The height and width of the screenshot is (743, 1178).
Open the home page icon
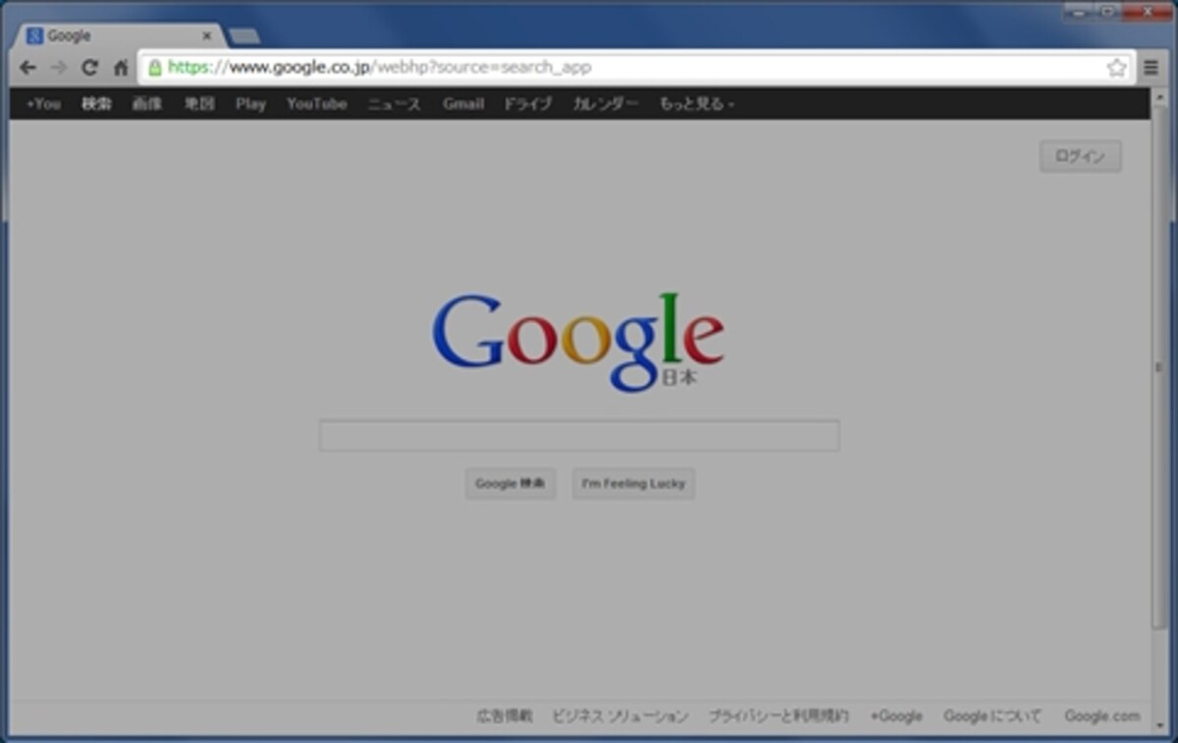(121, 68)
